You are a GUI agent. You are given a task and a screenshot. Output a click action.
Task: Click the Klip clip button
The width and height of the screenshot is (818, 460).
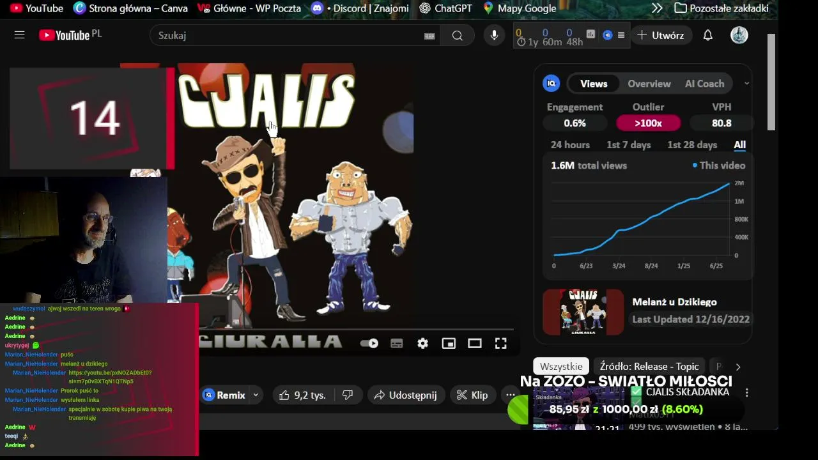[x=472, y=395]
